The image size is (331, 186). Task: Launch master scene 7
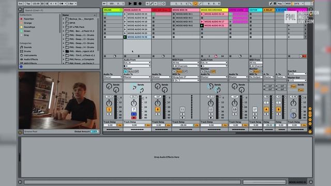tap(289, 37)
